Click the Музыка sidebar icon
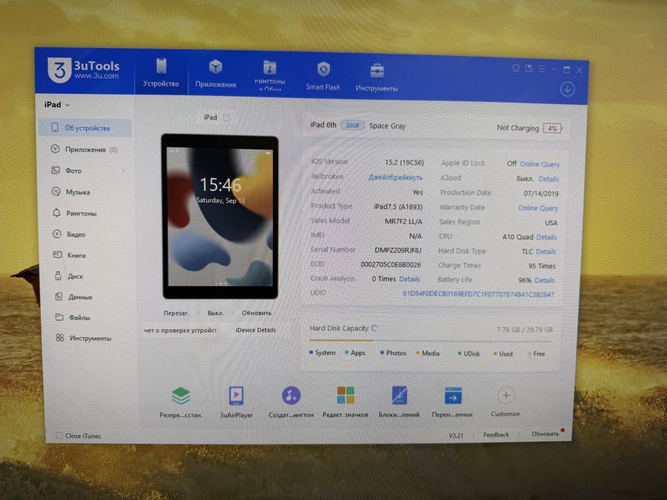Screen dimensions: 667x500 click(x=56, y=192)
